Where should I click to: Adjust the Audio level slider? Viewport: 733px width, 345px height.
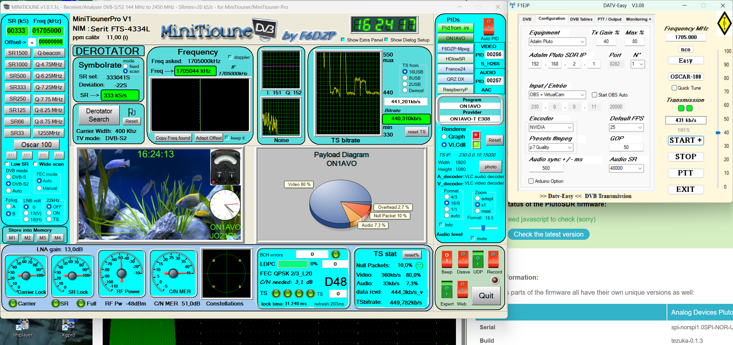(x=483, y=228)
